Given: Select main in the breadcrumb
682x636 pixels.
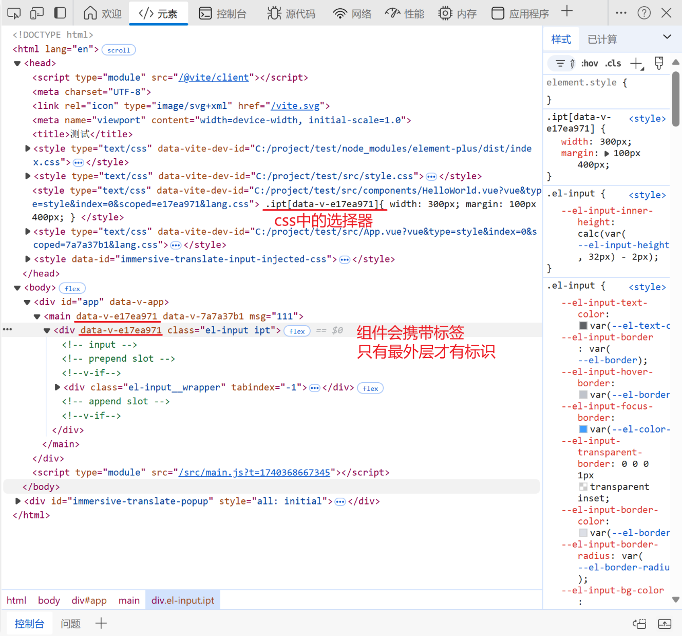Looking at the screenshot, I should coord(129,601).
